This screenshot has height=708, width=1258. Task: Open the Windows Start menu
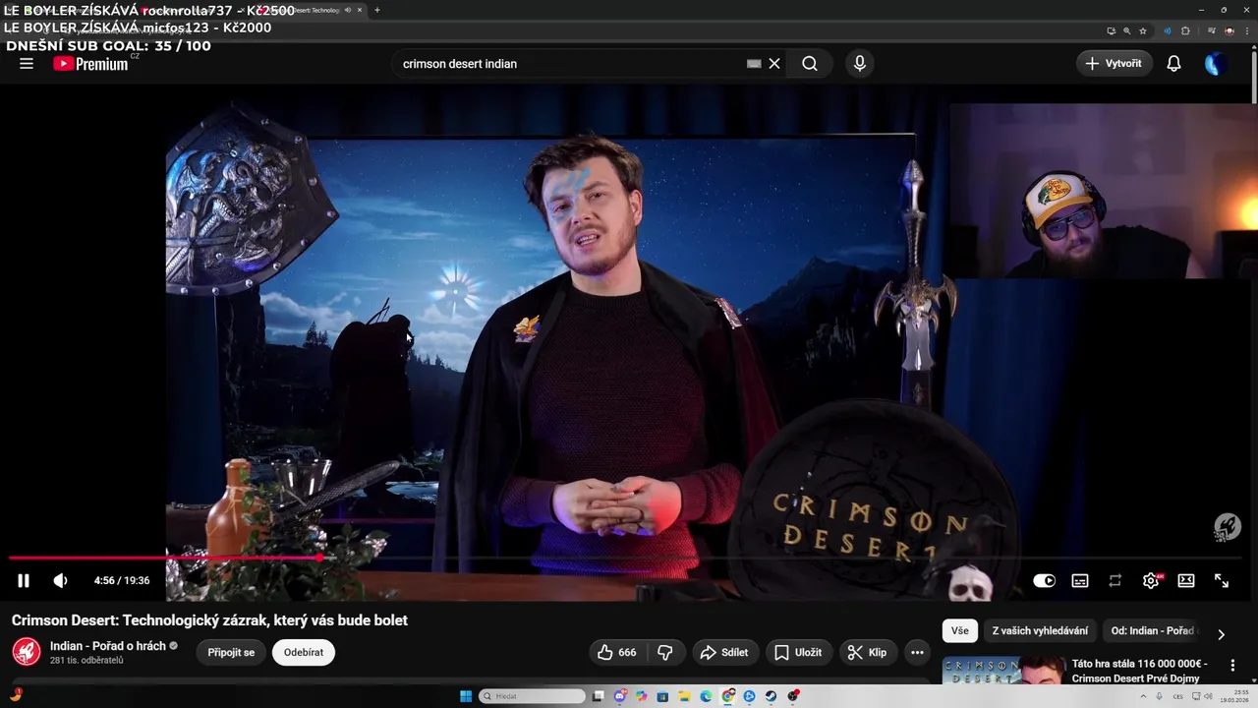[x=465, y=696]
